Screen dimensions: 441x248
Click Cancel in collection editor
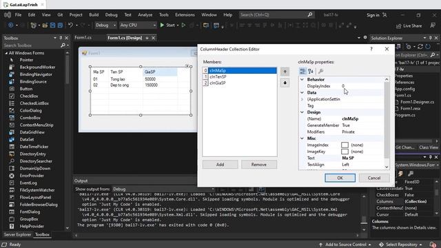coord(373,178)
